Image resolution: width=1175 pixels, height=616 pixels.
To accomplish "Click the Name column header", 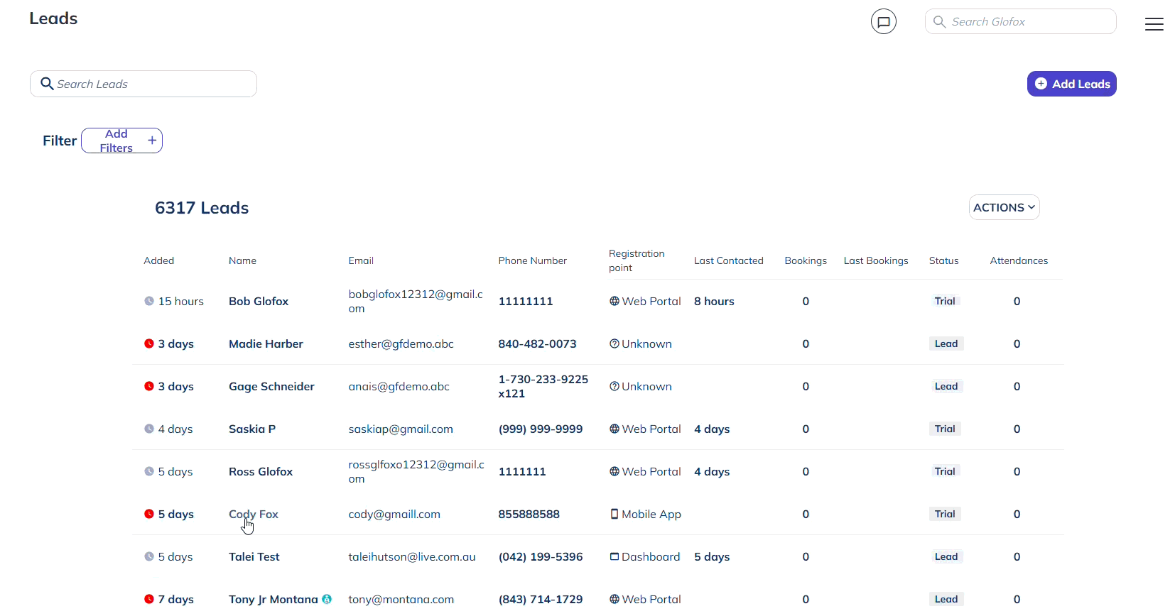I will [242, 260].
